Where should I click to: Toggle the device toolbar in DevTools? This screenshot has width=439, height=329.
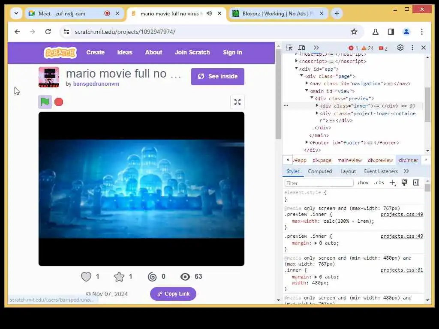click(301, 48)
